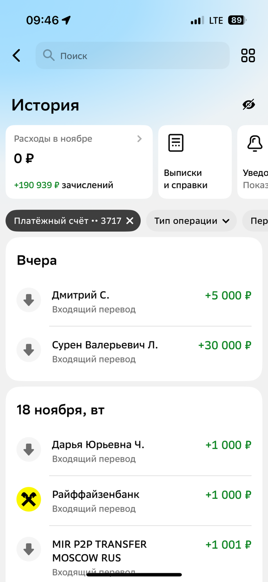This screenshot has height=582, width=268.
Task: Tap the battery indicator showing 89
Action: (237, 20)
